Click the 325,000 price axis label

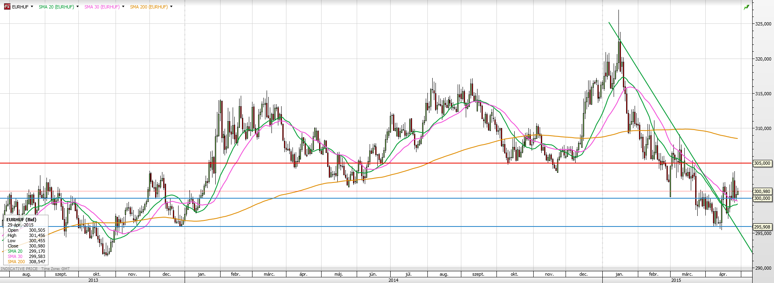(x=763, y=24)
